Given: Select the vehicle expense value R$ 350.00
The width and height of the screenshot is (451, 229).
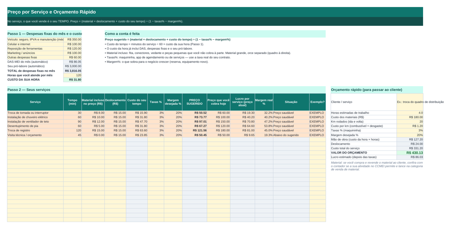Looking at the screenshot, I should click(x=73, y=40).
